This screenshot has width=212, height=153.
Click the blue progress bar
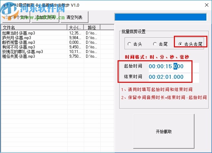click(160, 17)
